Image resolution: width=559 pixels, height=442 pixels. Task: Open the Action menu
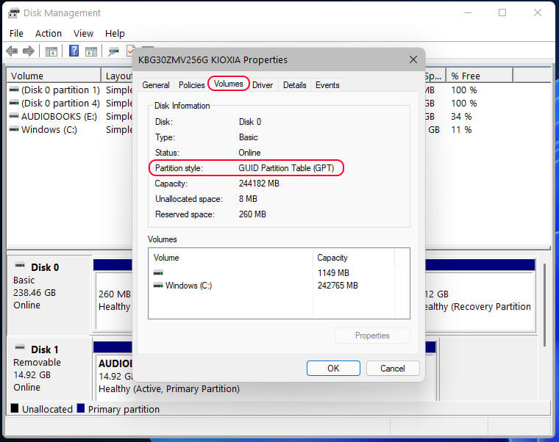click(49, 34)
